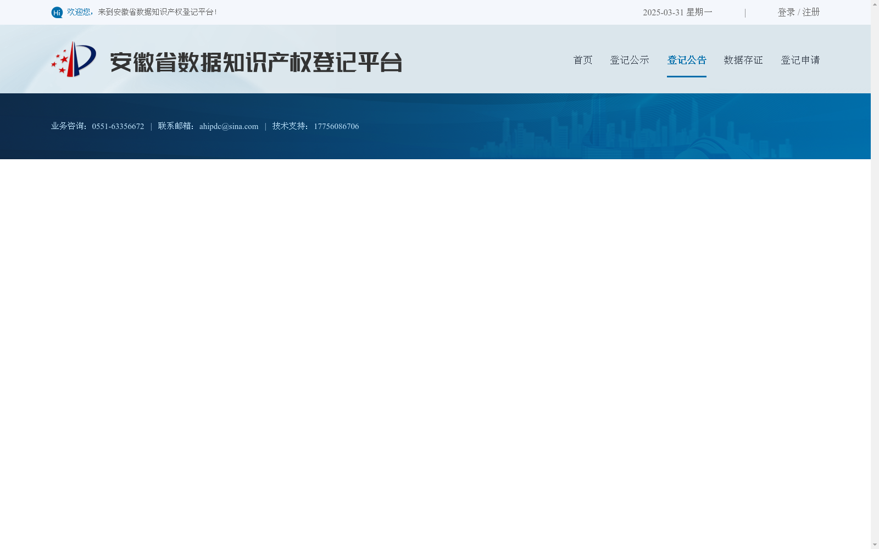The height and width of the screenshot is (549, 879).
Task: Click the email ahipdc@sina.com
Action: (229, 126)
